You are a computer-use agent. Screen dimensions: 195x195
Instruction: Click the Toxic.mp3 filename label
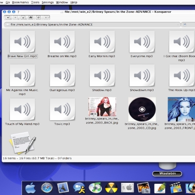point(62,124)
